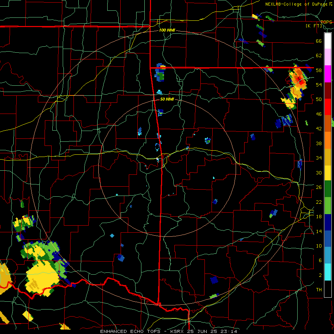
Task: Click the legend value '62'
Action: pyautogui.click(x=319, y=56)
